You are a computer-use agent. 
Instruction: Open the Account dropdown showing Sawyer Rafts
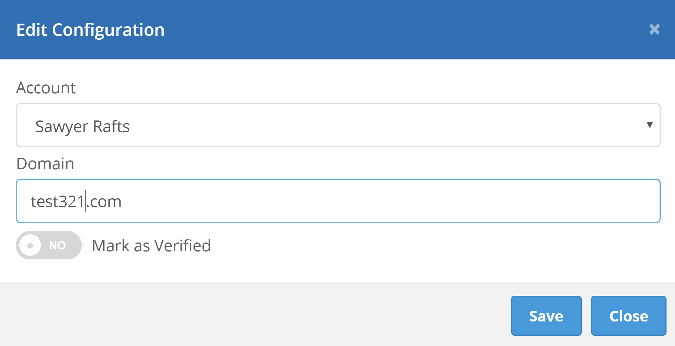338,125
